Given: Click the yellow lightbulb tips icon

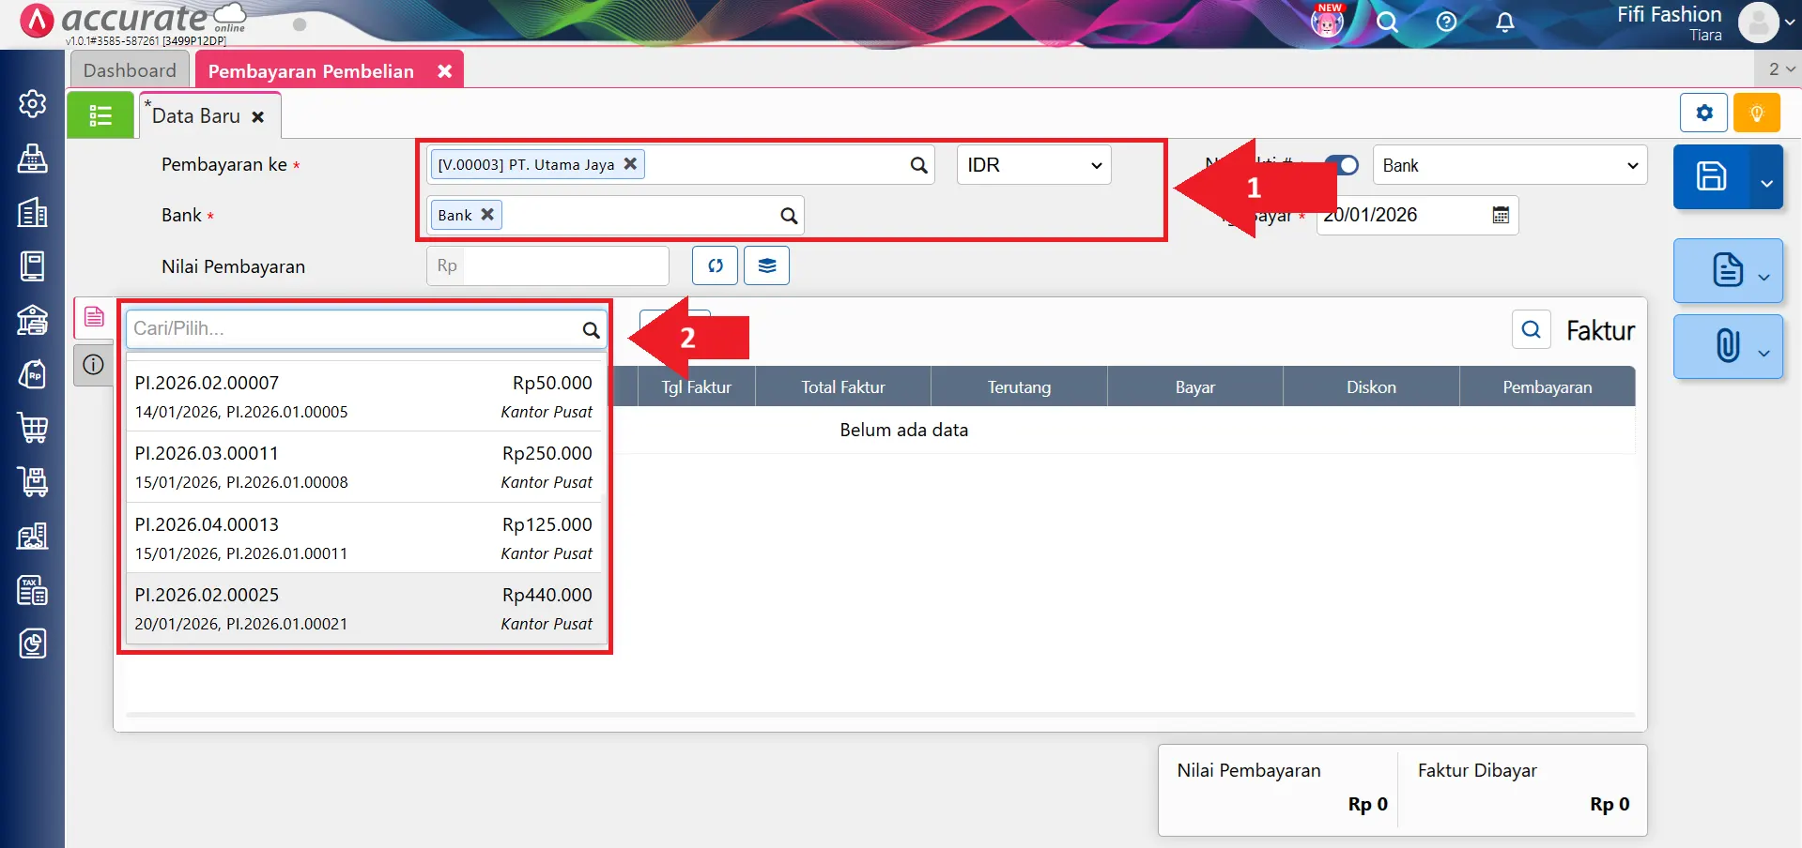Looking at the screenshot, I should 1756,114.
